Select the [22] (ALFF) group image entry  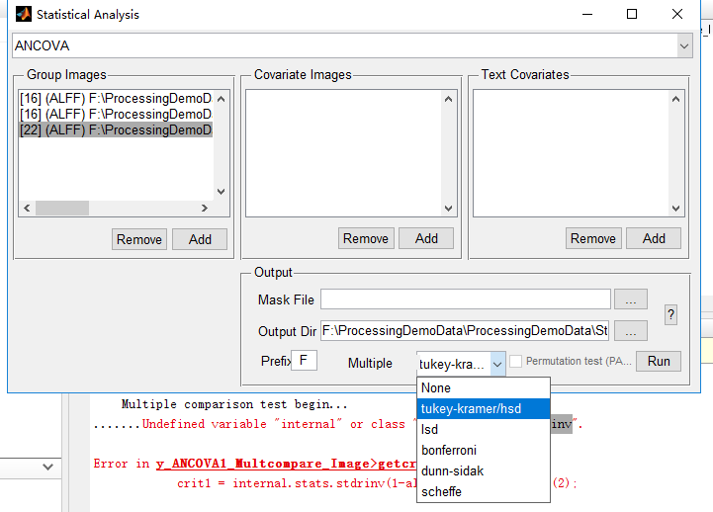(x=116, y=129)
